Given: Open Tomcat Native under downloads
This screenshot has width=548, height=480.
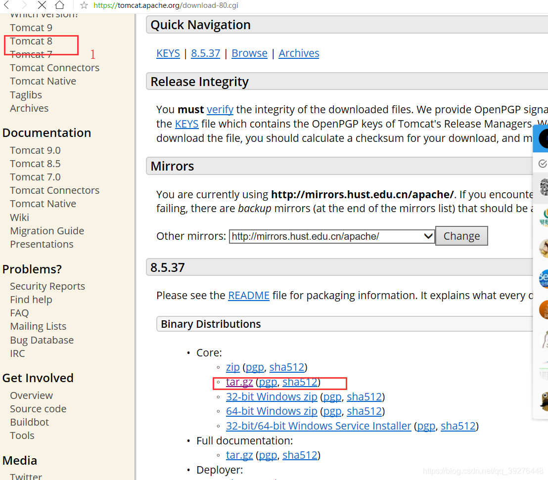Looking at the screenshot, I should point(43,81).
